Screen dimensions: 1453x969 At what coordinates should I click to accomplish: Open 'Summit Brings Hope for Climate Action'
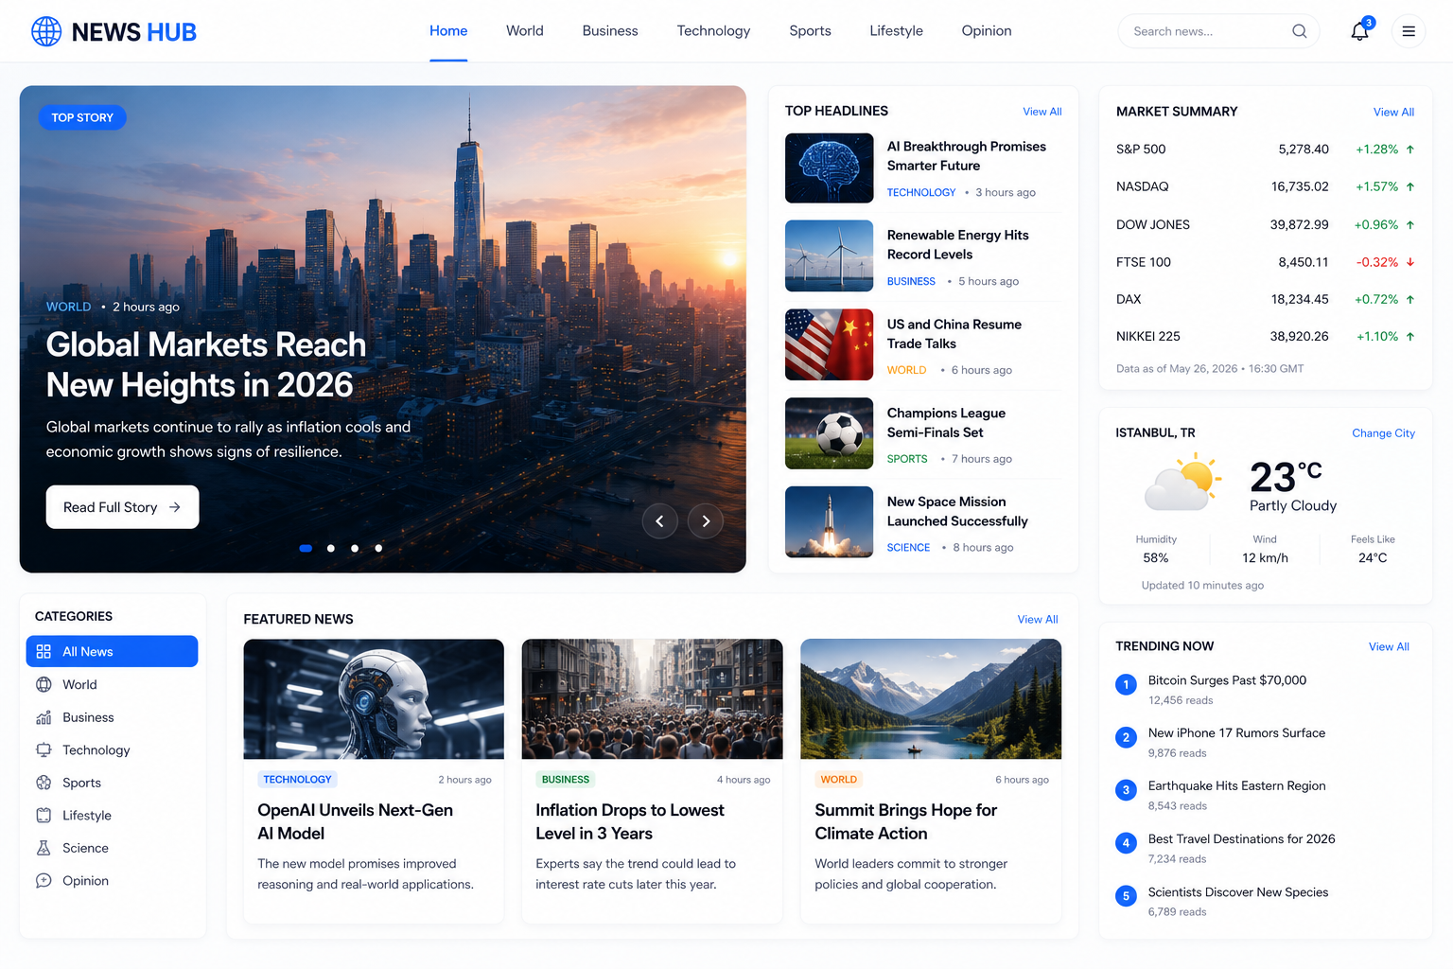906,821
